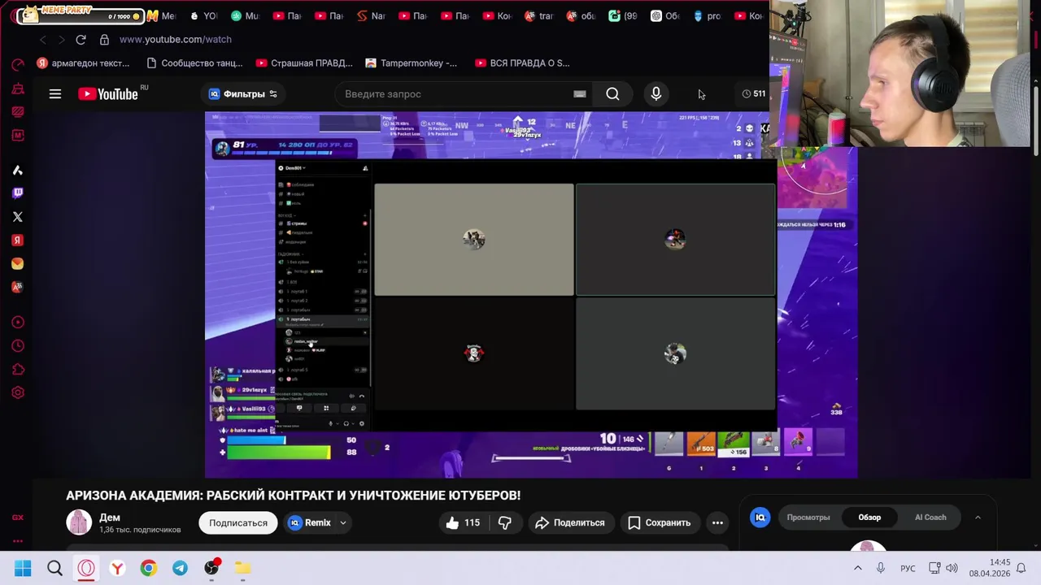1041x585 pixels.
Task: Open the translator icon in the sidebar
Action: [18, 288]
